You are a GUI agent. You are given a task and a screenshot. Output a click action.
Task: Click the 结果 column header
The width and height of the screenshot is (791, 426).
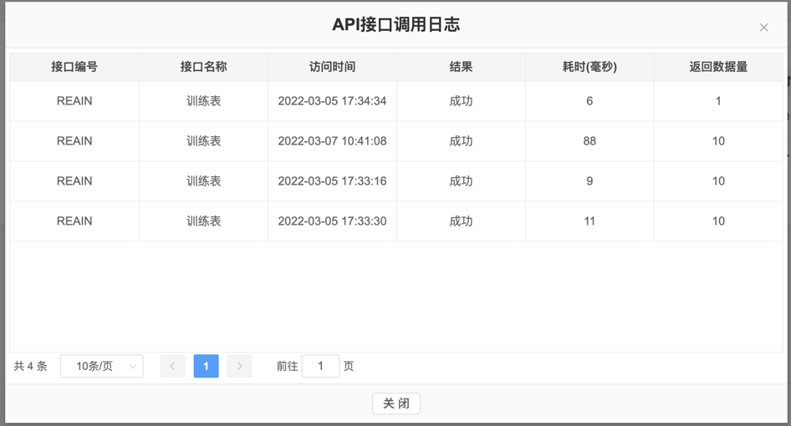(461, 67)
